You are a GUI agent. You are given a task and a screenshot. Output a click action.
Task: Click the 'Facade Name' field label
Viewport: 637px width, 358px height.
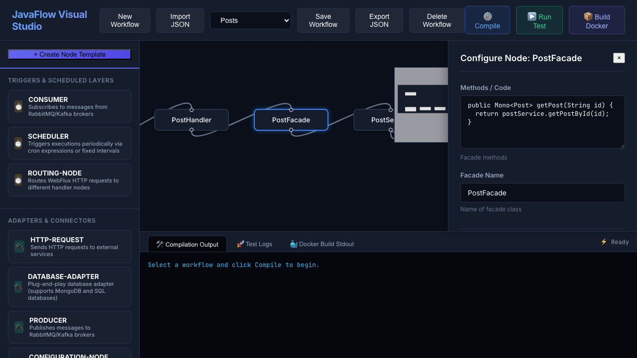click(x=482, y=175)
